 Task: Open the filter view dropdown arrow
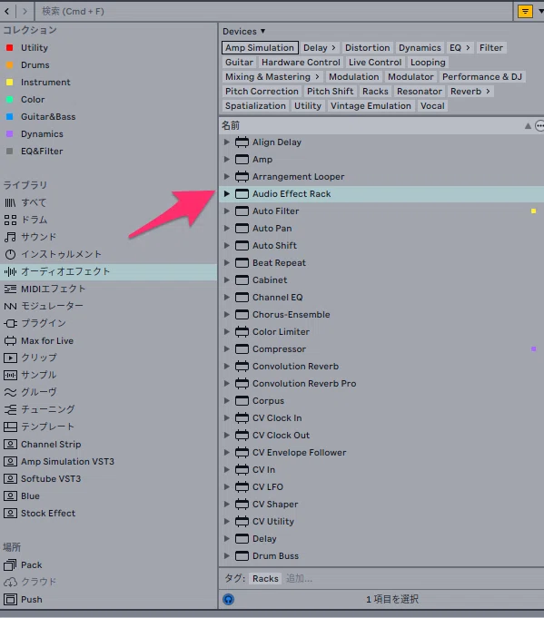tap(540, 12)
